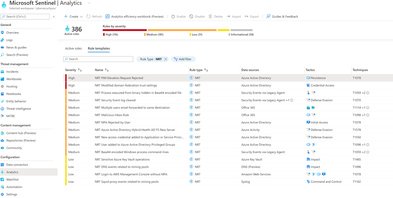The height and width of the screenshot is (198, 393).
Task: Open the MITRE page
Action: pos(10,116)
